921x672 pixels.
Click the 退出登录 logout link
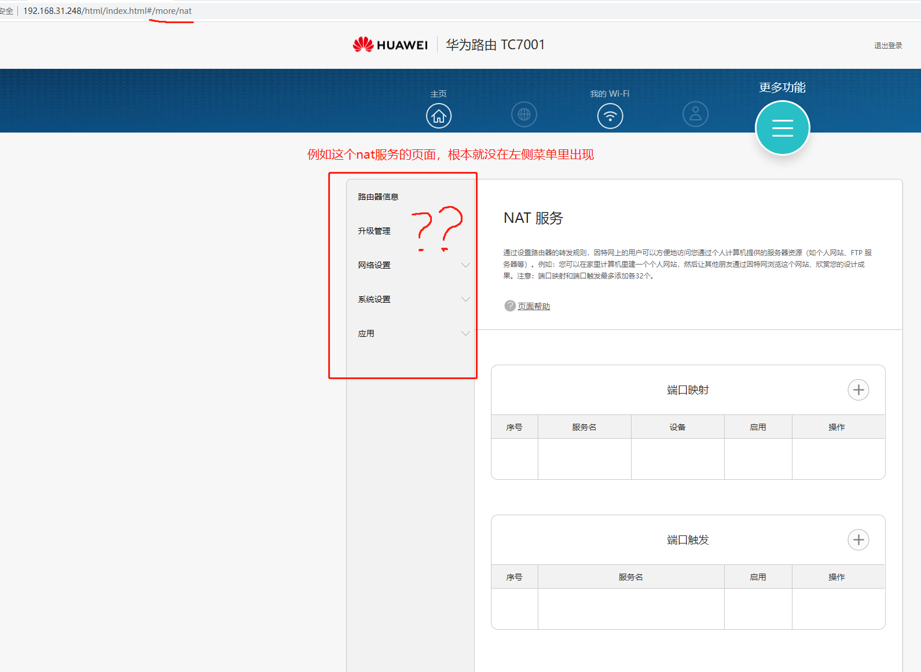click(888, 46)
